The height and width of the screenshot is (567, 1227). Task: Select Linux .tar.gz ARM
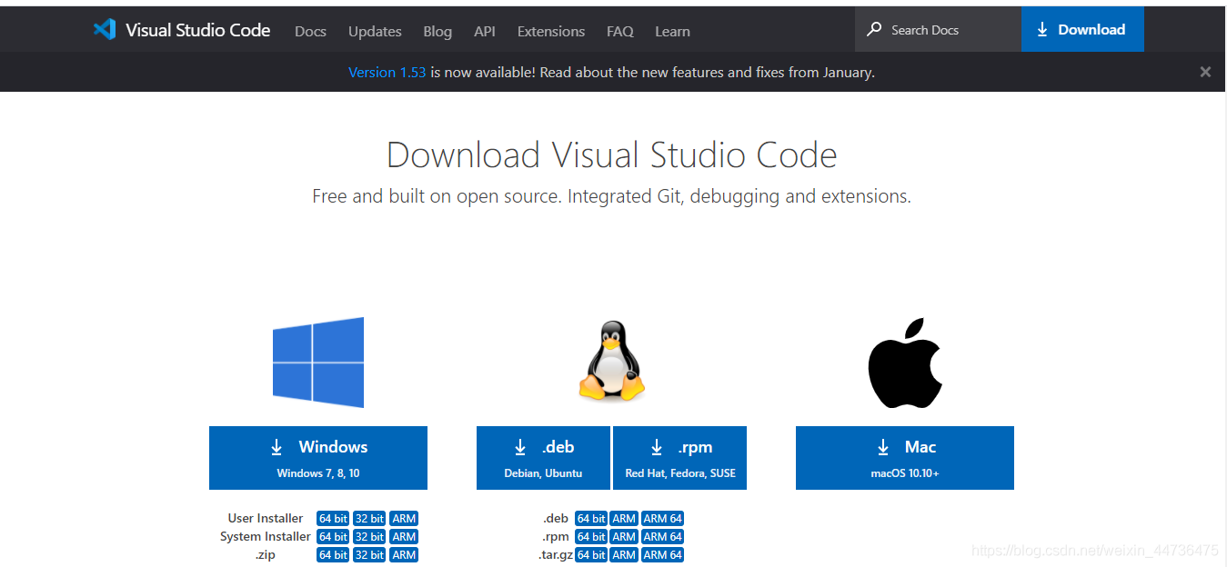point(624,555)
